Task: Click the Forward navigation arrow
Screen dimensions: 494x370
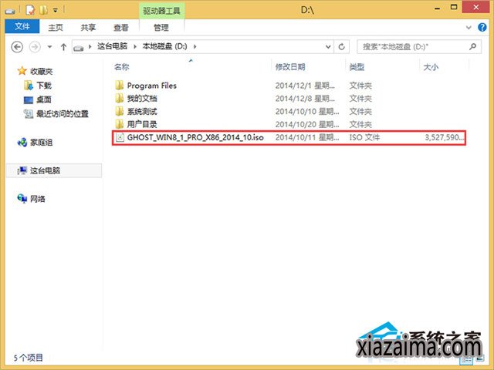Action: pos(35,47)
